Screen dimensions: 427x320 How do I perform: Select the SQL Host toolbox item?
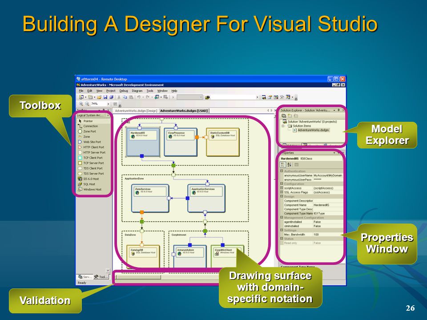(93, 184)
